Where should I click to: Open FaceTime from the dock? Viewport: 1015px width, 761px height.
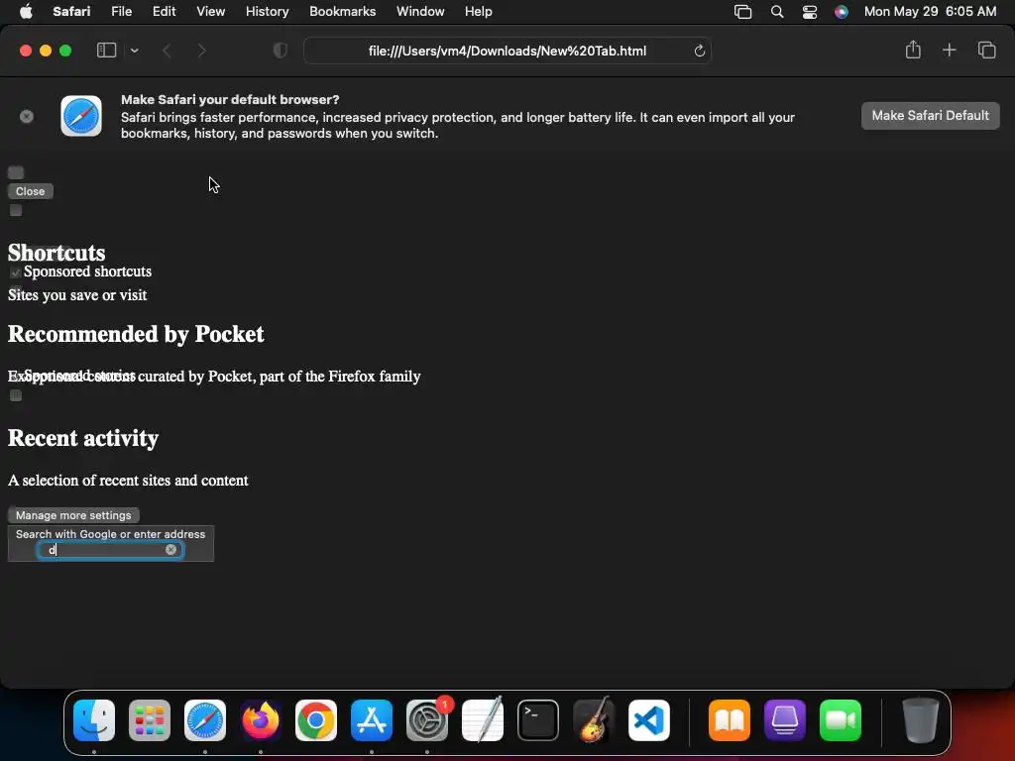coord(841,720)
